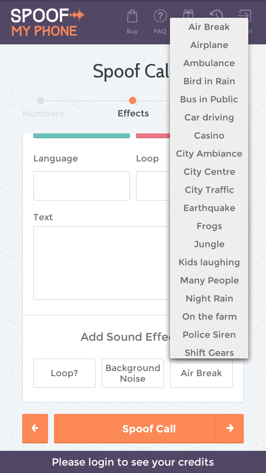This screenshot has height=473, width=266.
Task: Click the Spoof My Phone logo
Action: point(48,22)
